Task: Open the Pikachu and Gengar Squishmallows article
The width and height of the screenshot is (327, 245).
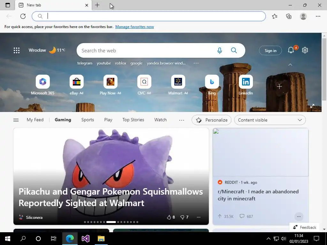Action: (111, 197)
